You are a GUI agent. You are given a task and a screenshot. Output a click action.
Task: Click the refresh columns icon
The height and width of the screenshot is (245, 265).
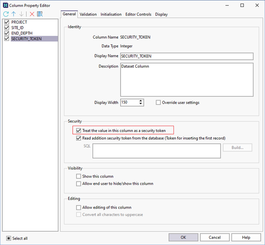[6, 14]
